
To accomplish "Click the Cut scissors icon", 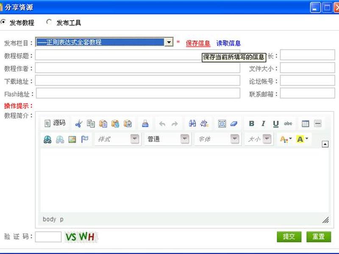I will point(78,124).
